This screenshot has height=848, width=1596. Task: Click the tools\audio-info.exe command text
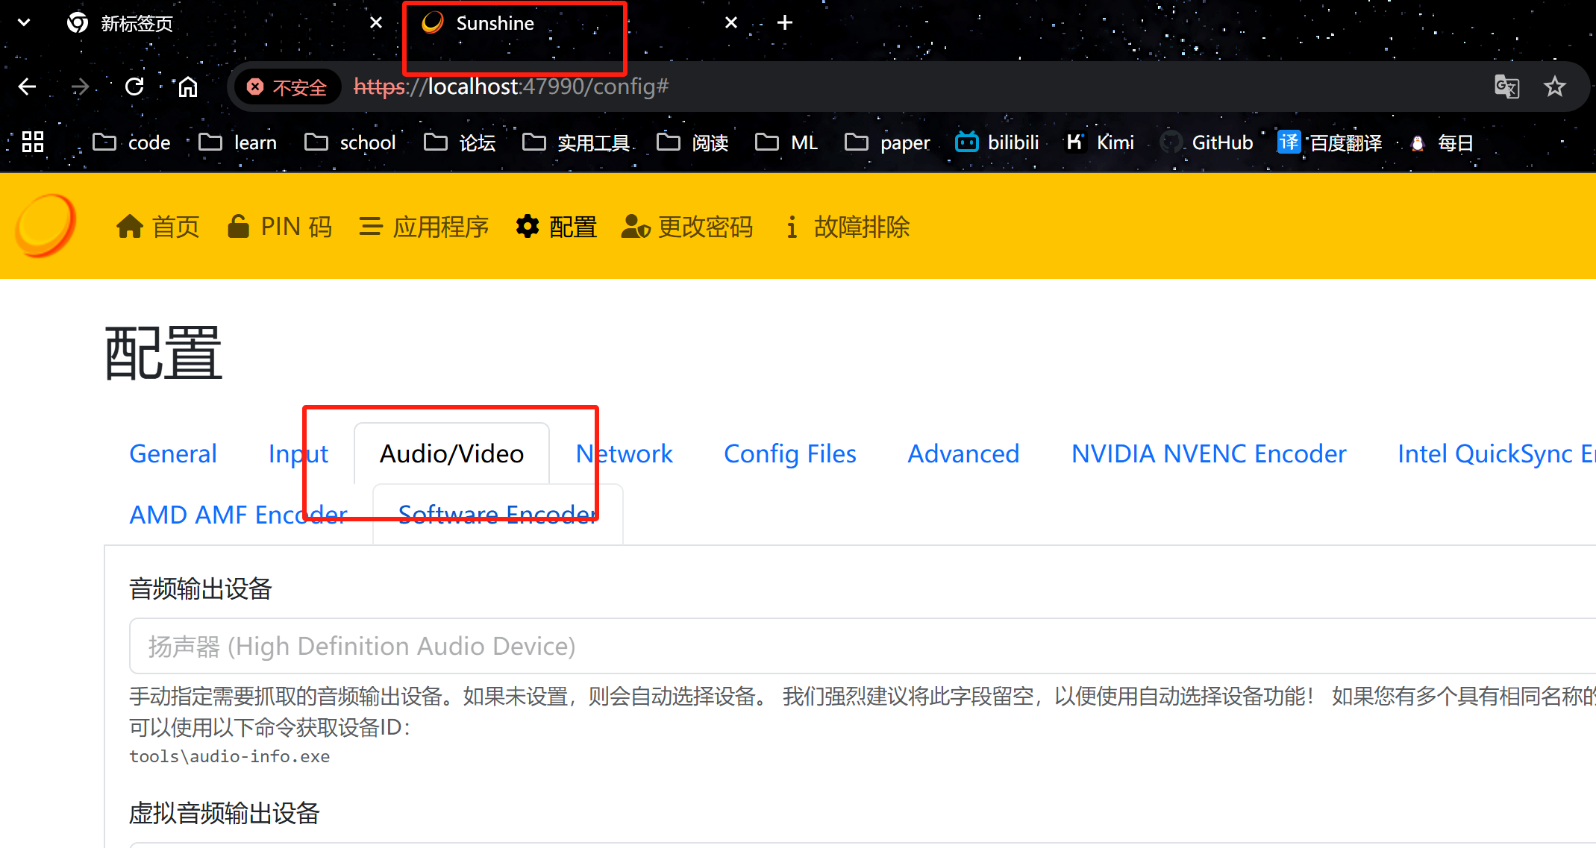[x=229, y=756]
